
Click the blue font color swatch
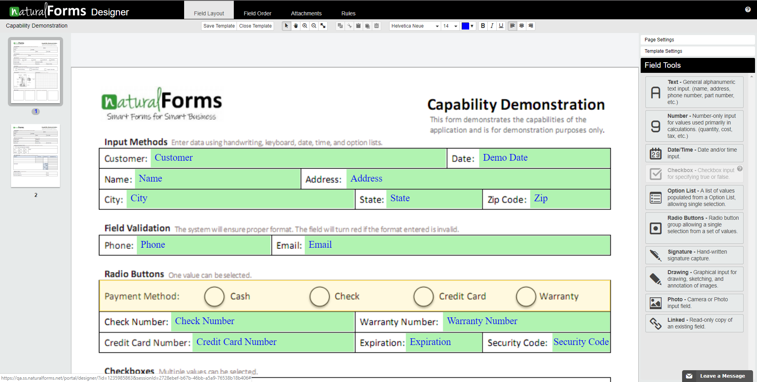[465, 26]
